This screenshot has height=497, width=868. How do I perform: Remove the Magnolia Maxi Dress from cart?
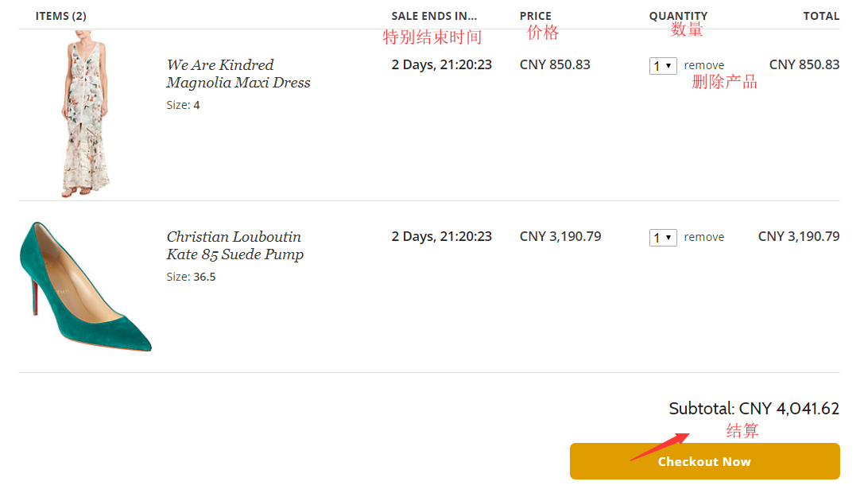click(703, 66)
